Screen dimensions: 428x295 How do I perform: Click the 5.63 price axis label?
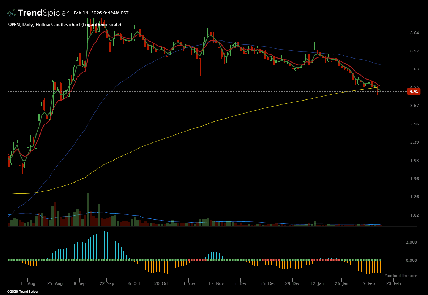pyautogui.click(x=414, y=69)
